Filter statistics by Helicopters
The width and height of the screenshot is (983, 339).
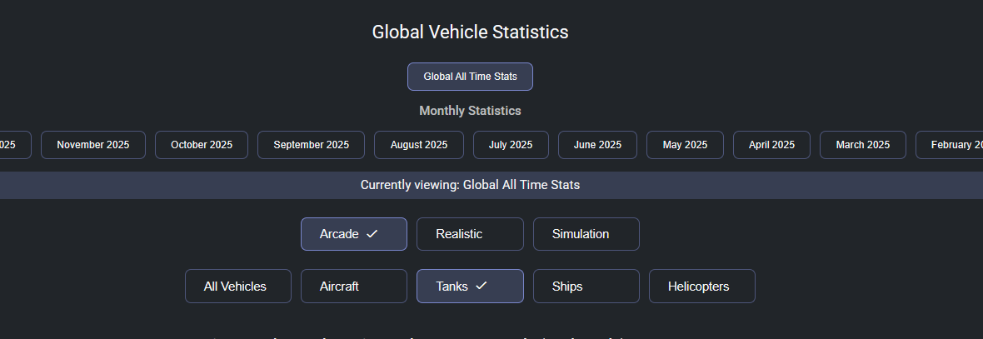click(701, 287)
